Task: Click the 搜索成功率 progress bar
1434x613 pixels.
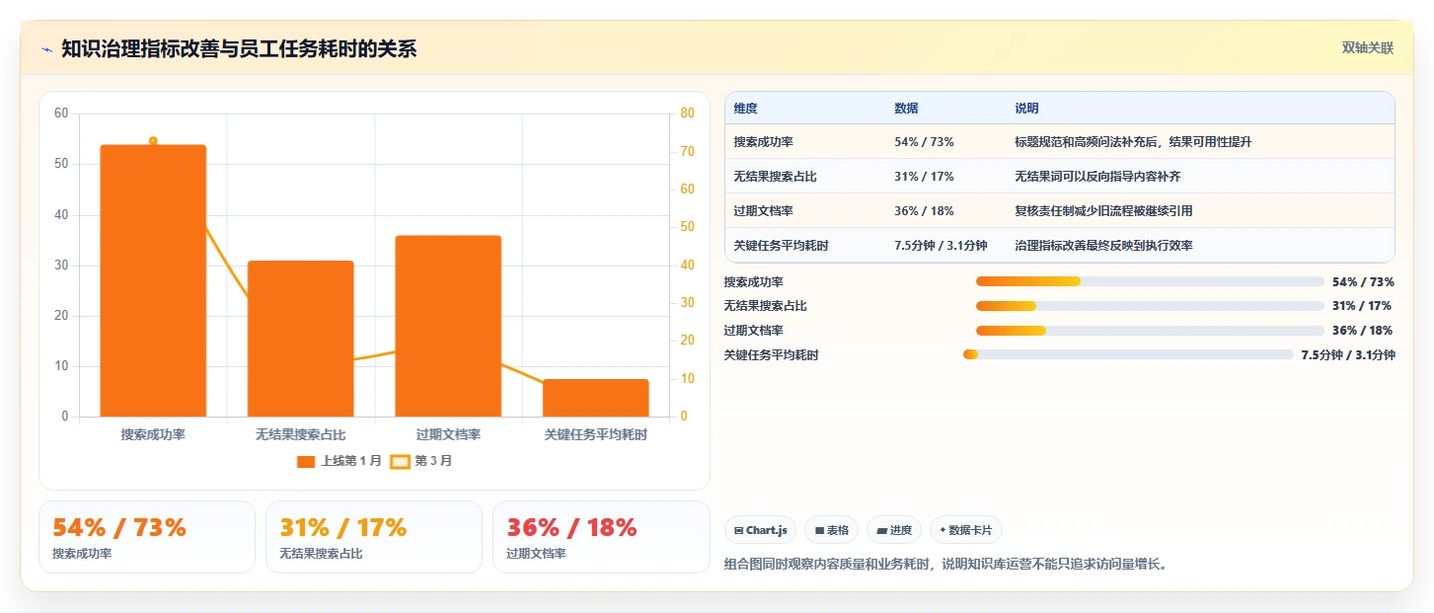Action: click(x=1150, y=281)
